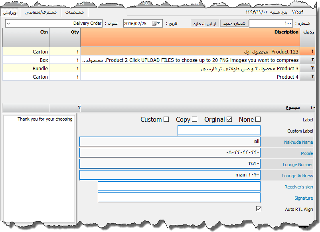This screenshot has width=320, height=232.
Task: Open the مشتری/متقاضی tab
Action: pos(41,12)
